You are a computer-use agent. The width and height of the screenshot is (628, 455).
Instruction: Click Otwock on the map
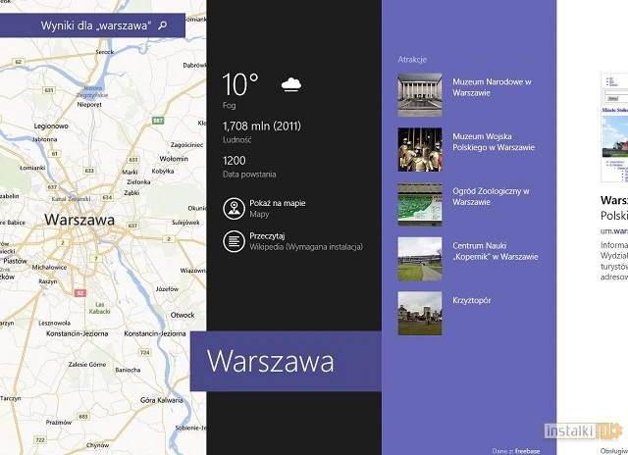coord(183,315)
